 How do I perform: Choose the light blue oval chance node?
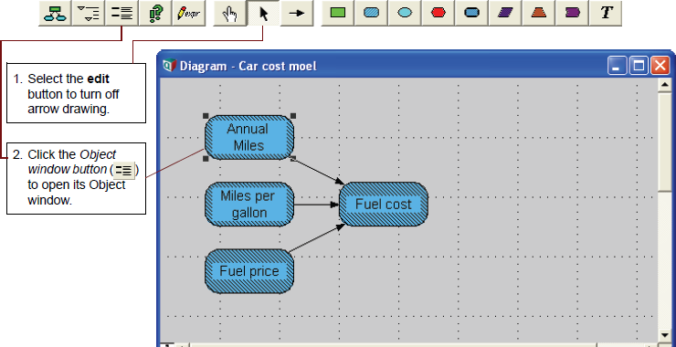(405, 14)
